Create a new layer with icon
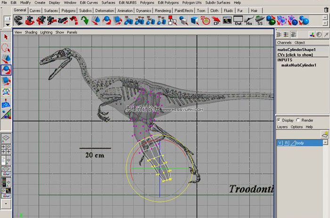 click(324, 134)
